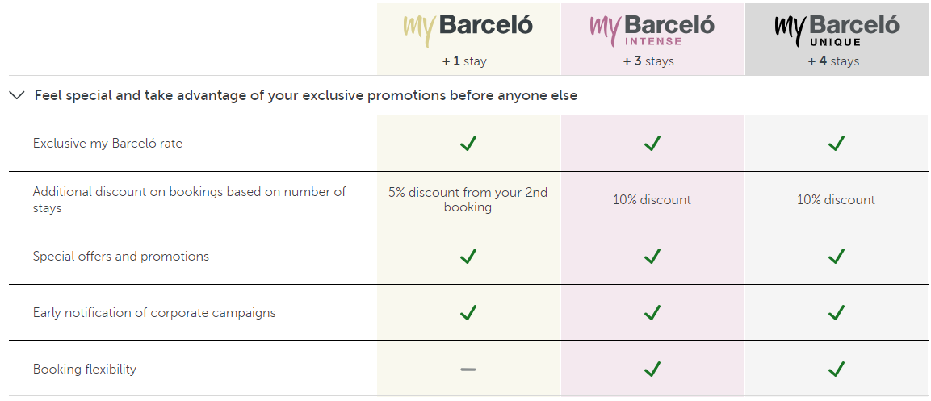931x401 pixels.
Task: Click Exclusive rate checkmark in Unique column
Action: [837, 144]
